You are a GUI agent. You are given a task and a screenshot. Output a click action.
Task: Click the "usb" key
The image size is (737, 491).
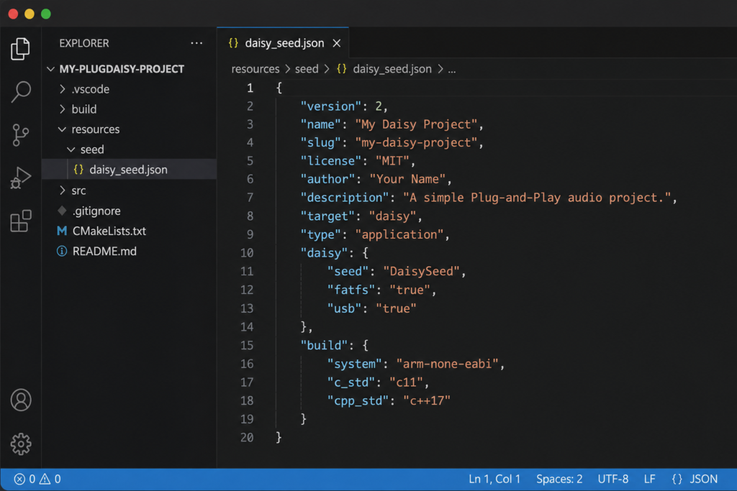[x=345, y=308]
